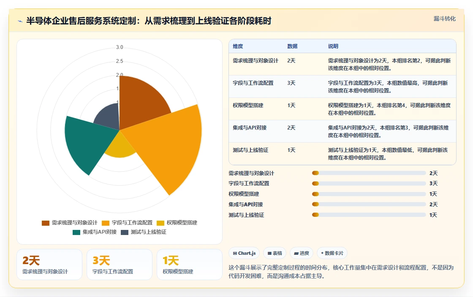Toggle the 字段与工作流配置 legend swatch

pyautogui.click(x=106, y=223)
